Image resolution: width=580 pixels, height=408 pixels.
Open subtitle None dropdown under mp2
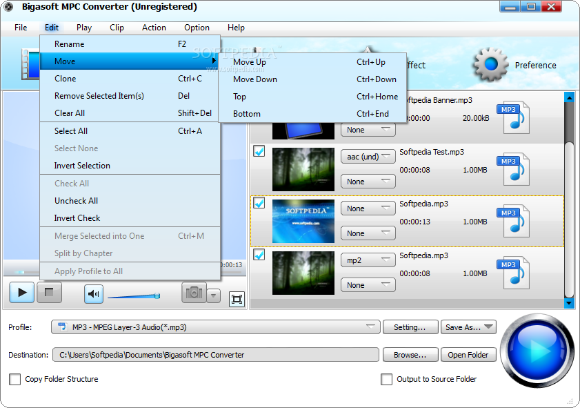point(368,285)
